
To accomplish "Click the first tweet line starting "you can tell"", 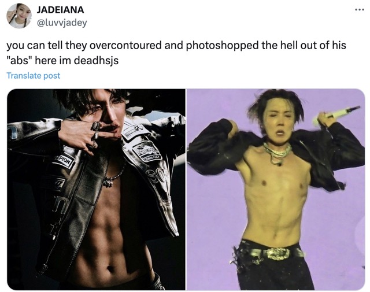I will [x=176, y=45].
